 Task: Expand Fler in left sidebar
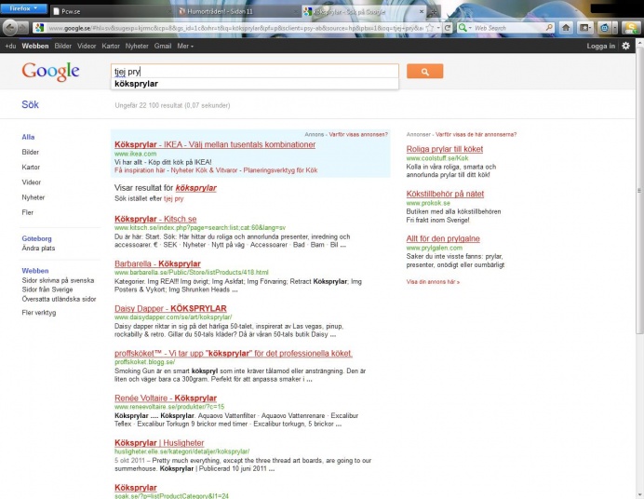point(28,212)
